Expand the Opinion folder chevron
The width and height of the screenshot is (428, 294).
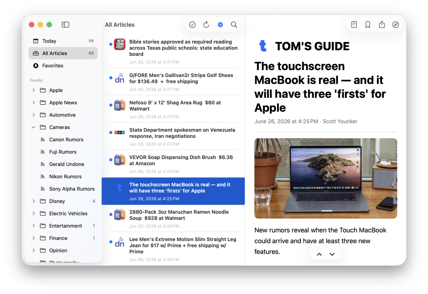tap(33, 250)
